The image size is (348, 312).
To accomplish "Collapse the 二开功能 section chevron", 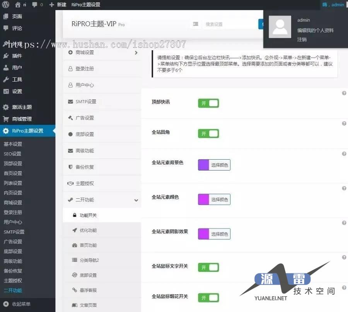I will tap(136, 200).
